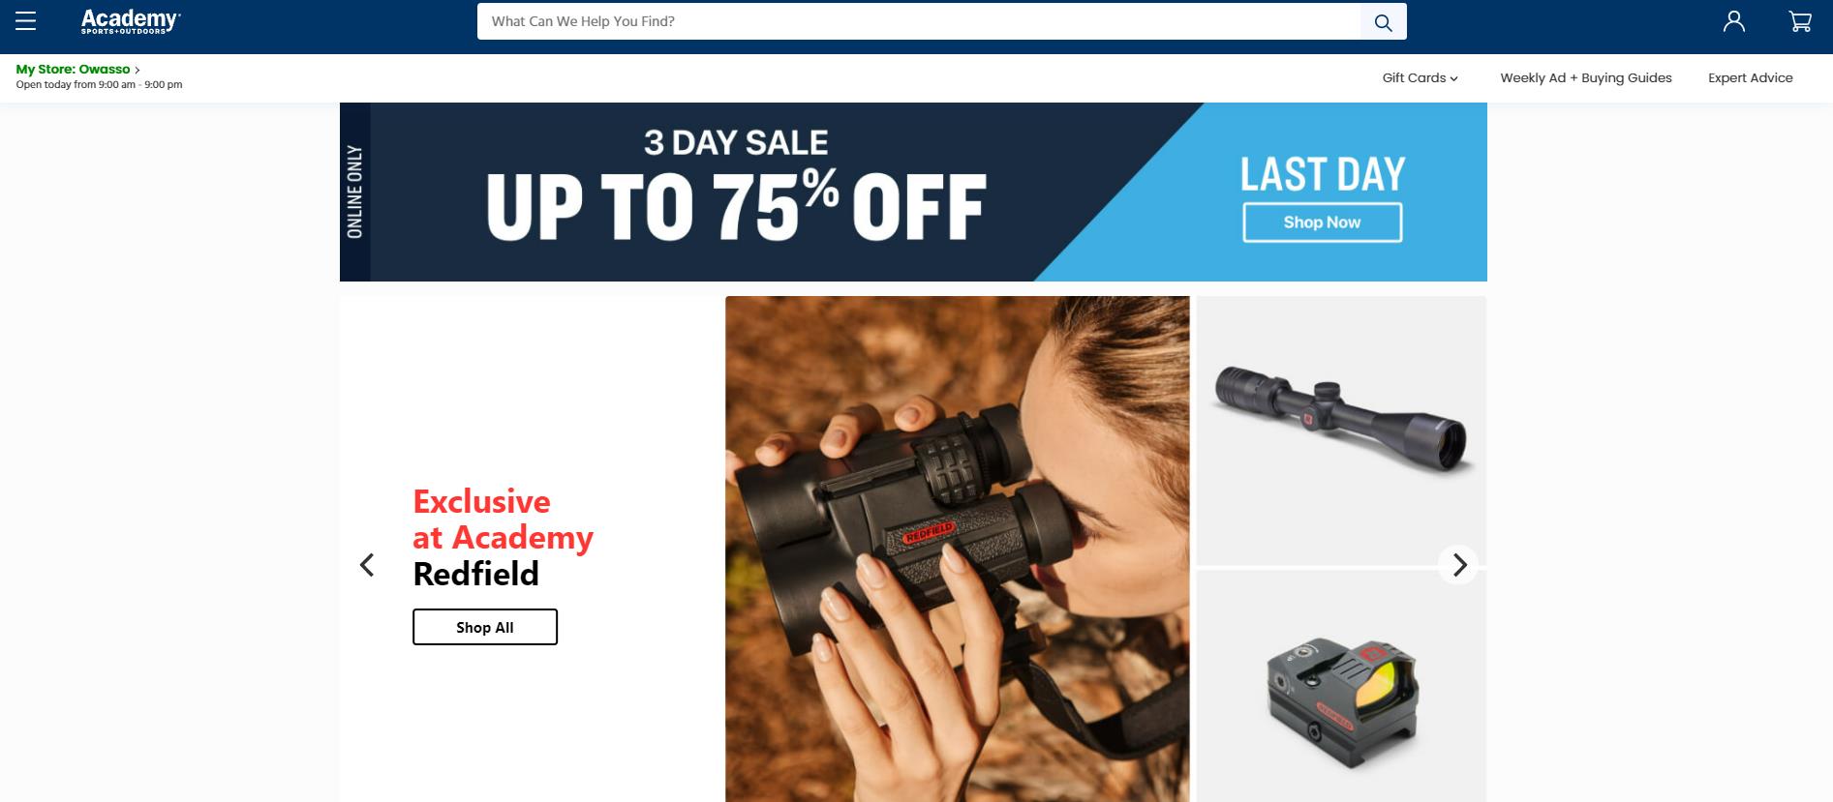1833x802 pixels.
Task: Open Weekly Ad + Buying Guides
Action: pyautogui.click(x=1586, y=78)
